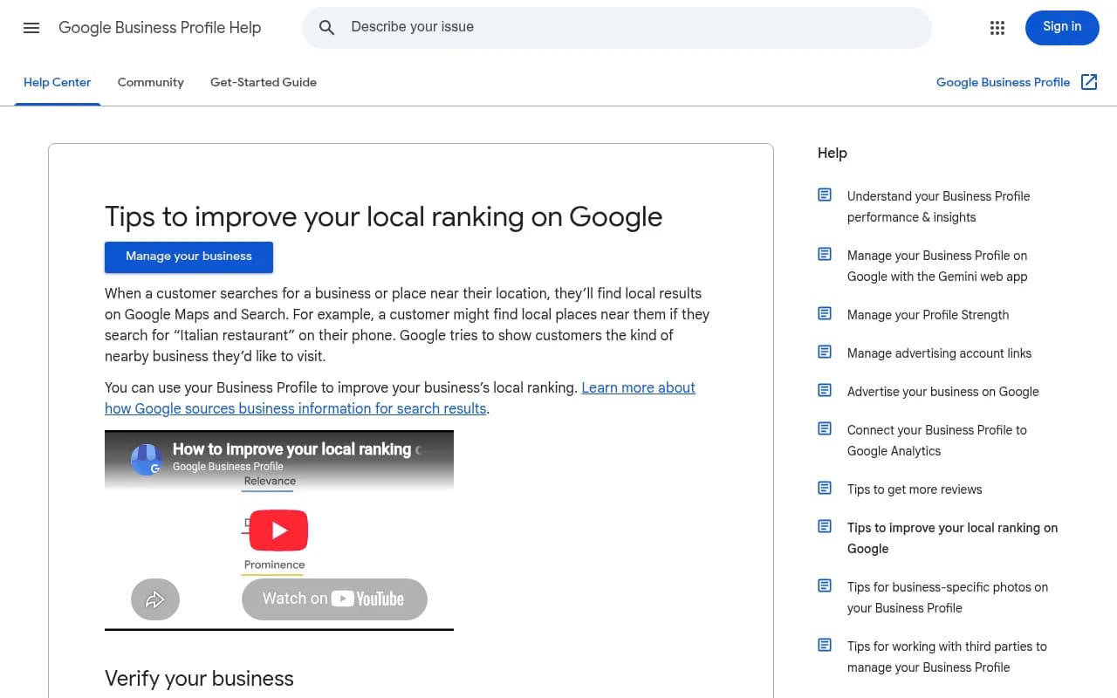The height and width of the screenshot is (698, 1117).
Task: Select the current Tips to improve your local ranking sidebar entry
Action: click(x=952, y=538)
